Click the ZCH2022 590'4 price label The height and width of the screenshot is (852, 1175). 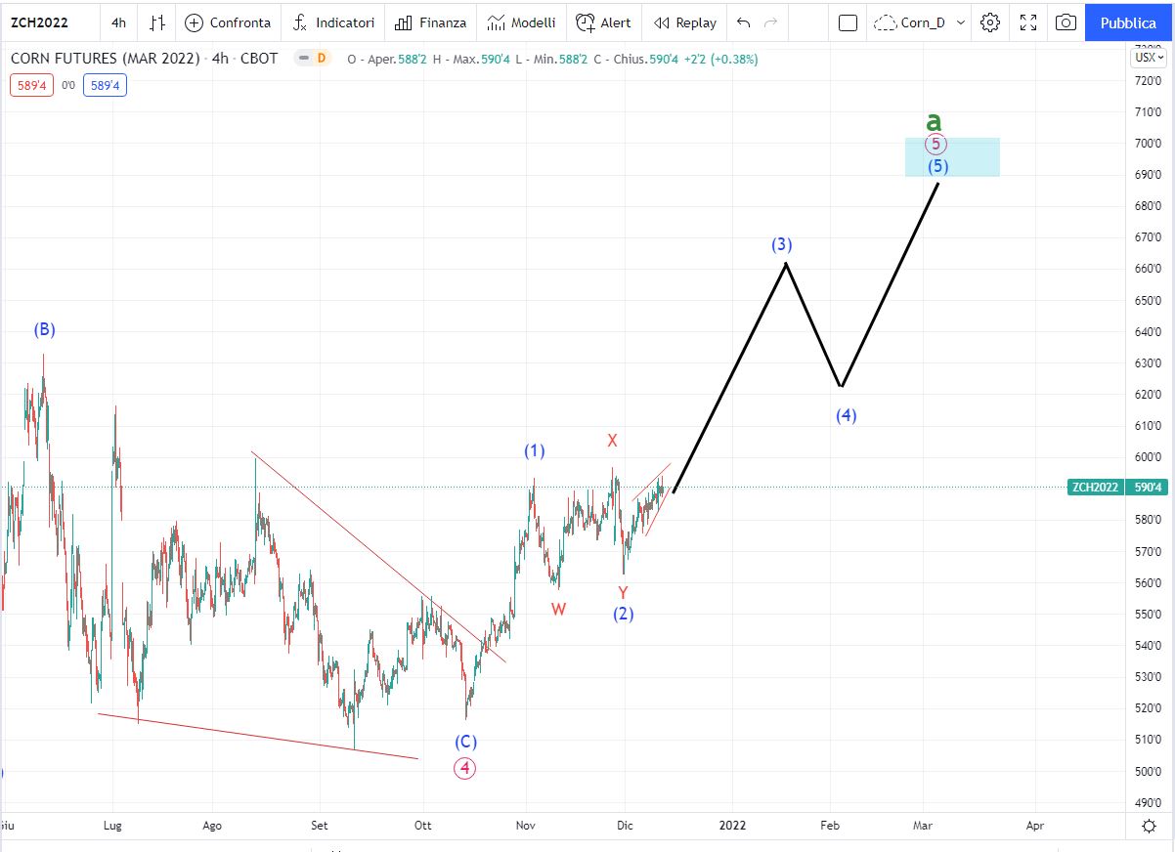1118,487
